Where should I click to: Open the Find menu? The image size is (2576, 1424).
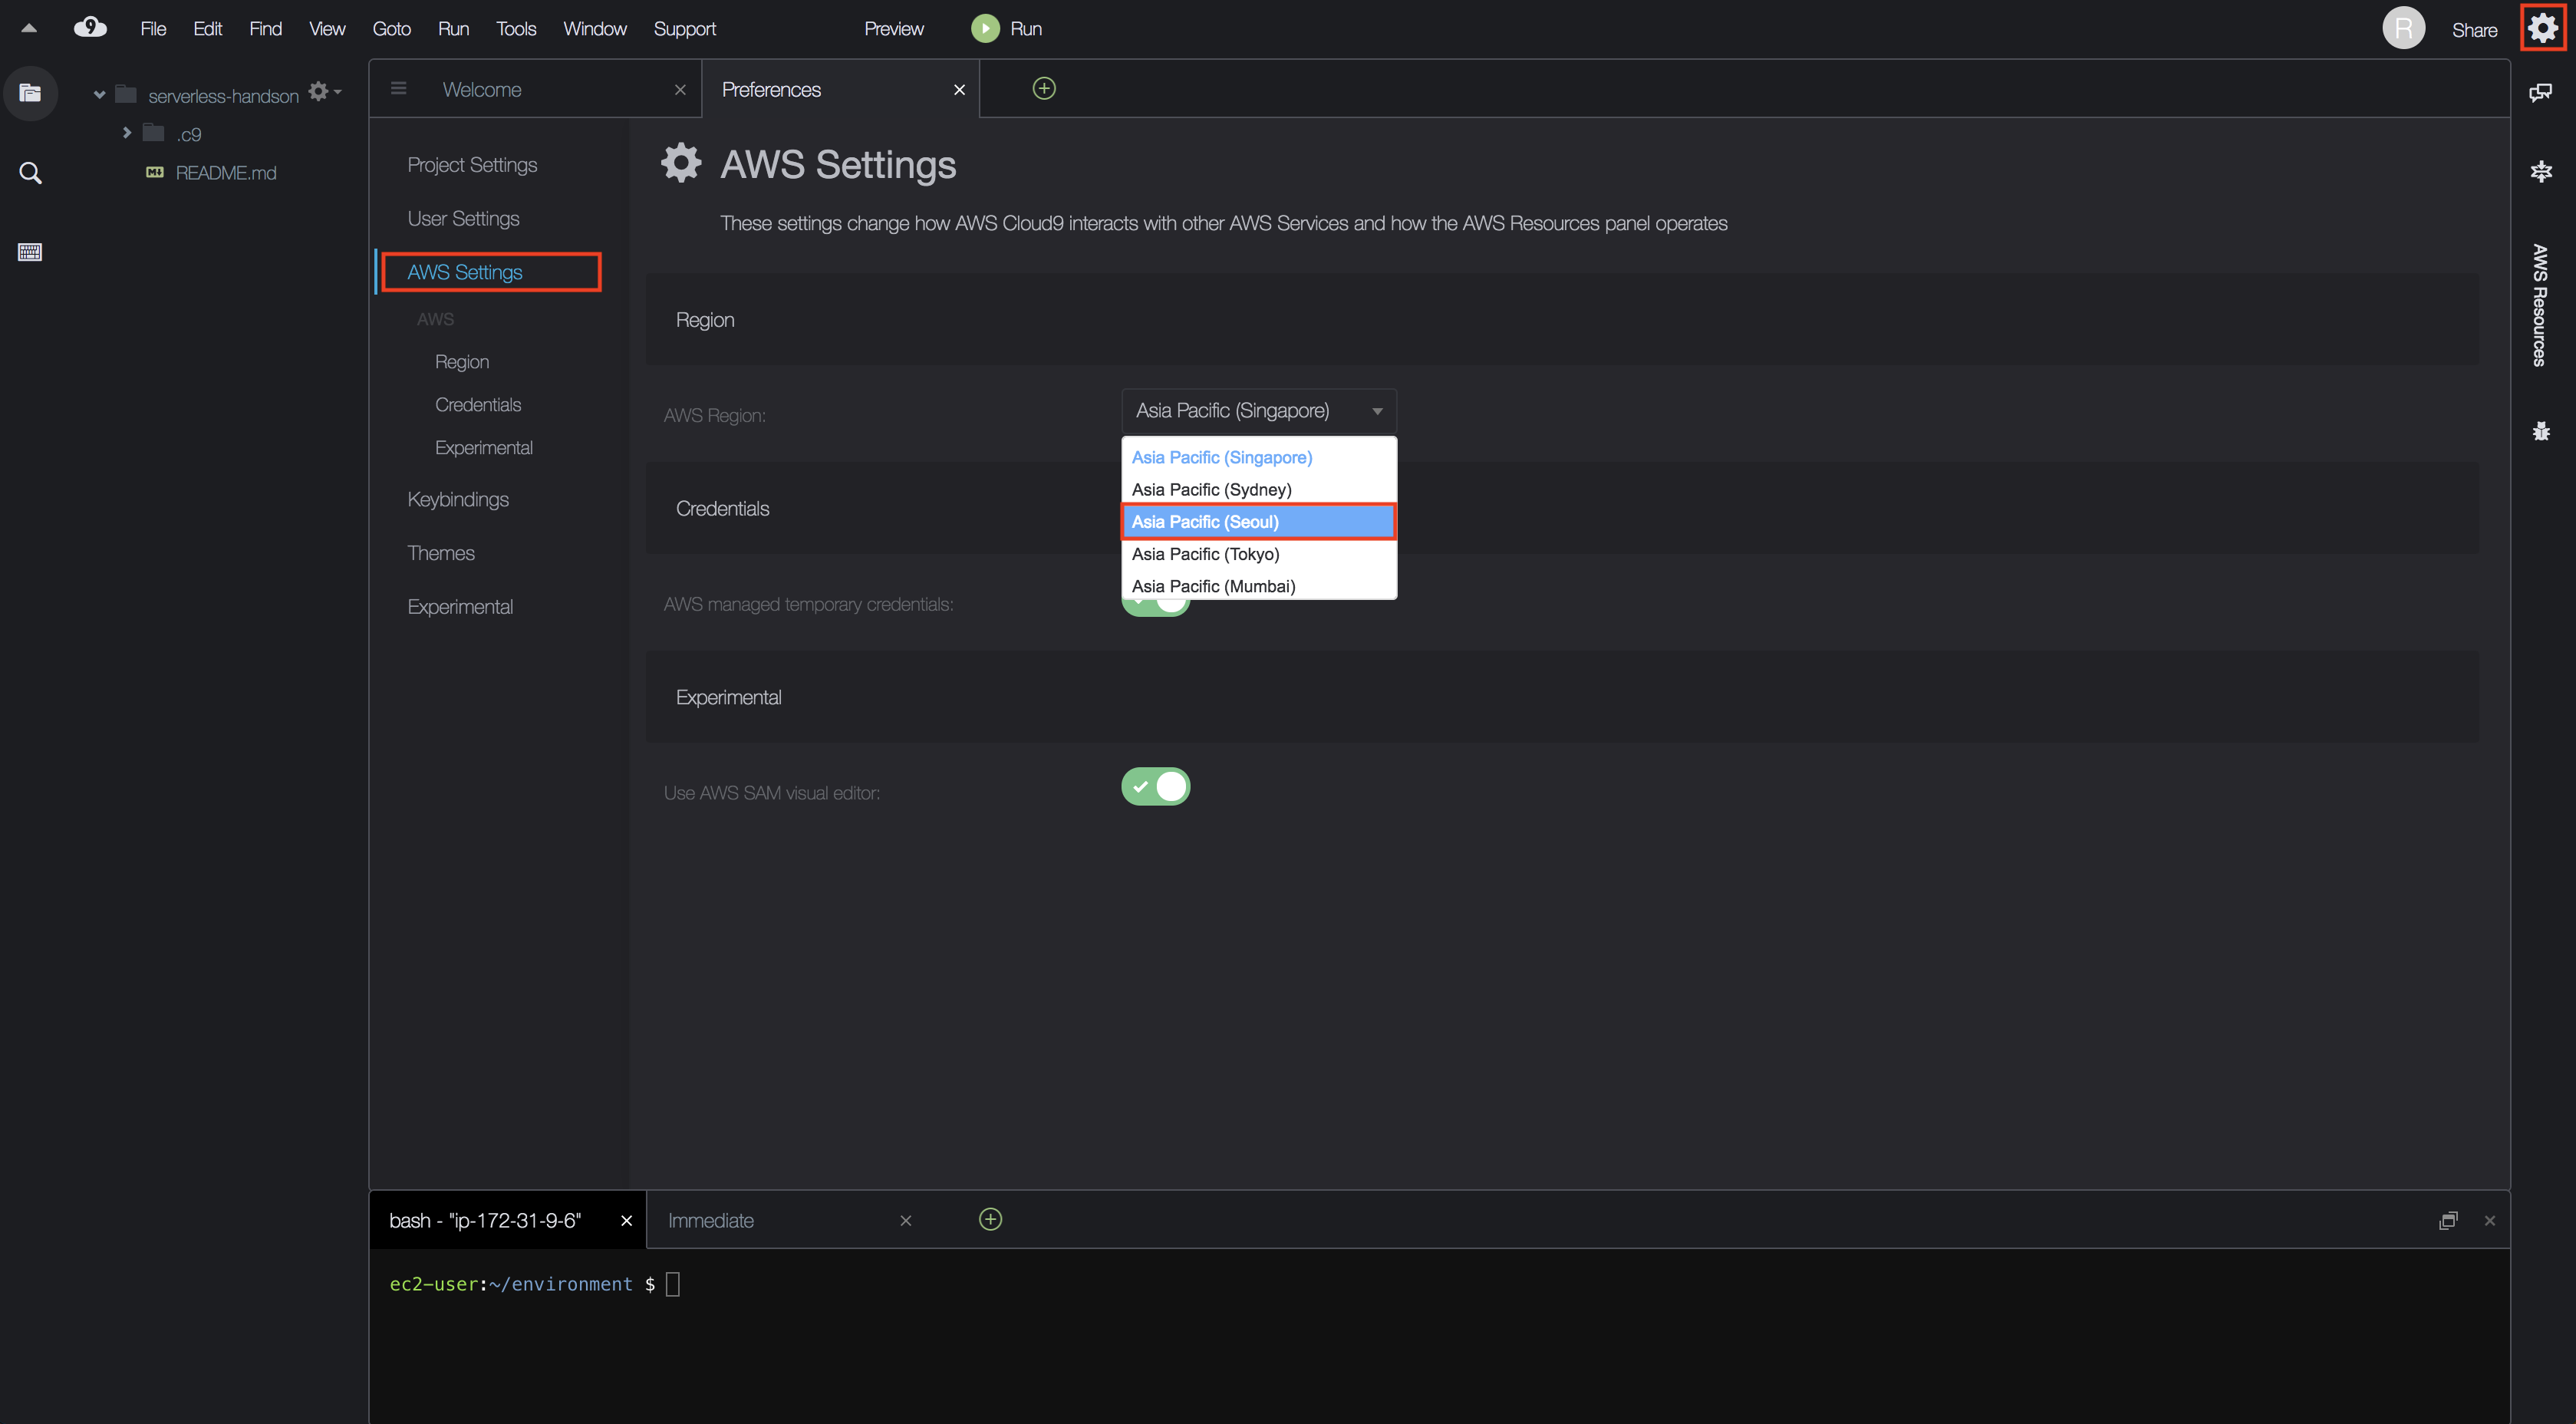click(265, 29)
